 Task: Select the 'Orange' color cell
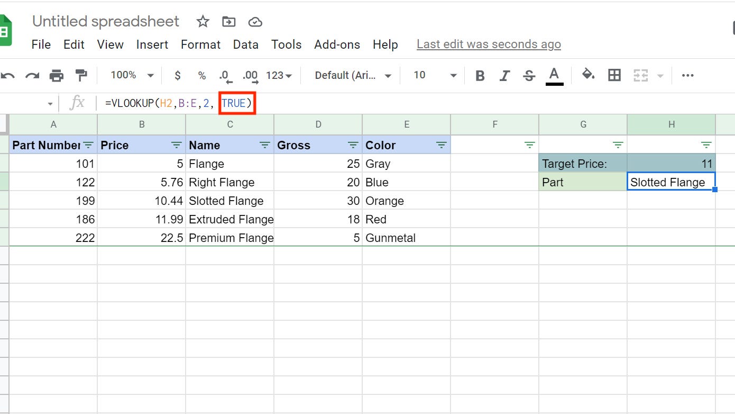click(407, 200)
